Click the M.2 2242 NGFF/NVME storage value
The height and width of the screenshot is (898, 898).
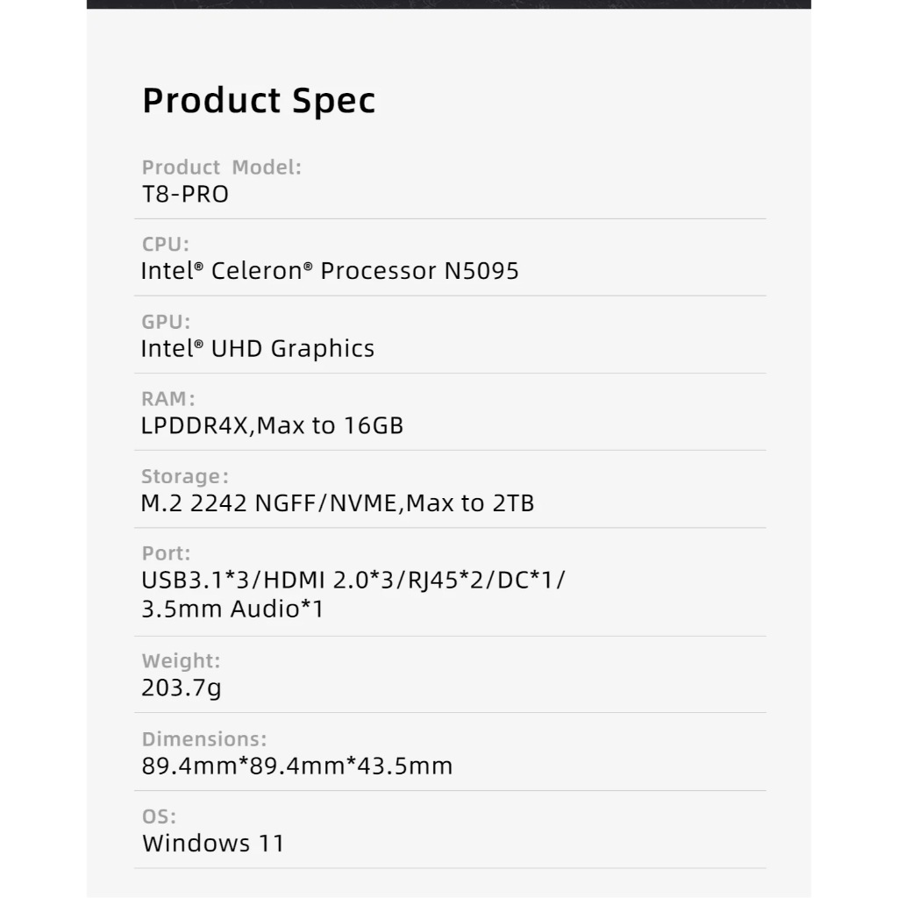[x=338, y=503]
